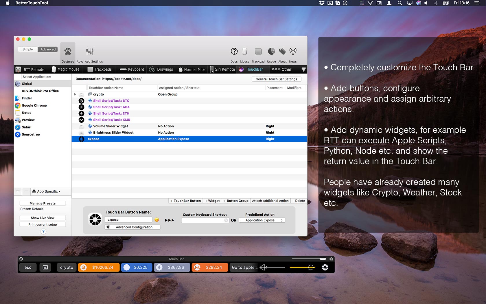Expand the crypto group disclosure triangle
Viewport: 486px width, 304px height.
(x=75, y=94)
